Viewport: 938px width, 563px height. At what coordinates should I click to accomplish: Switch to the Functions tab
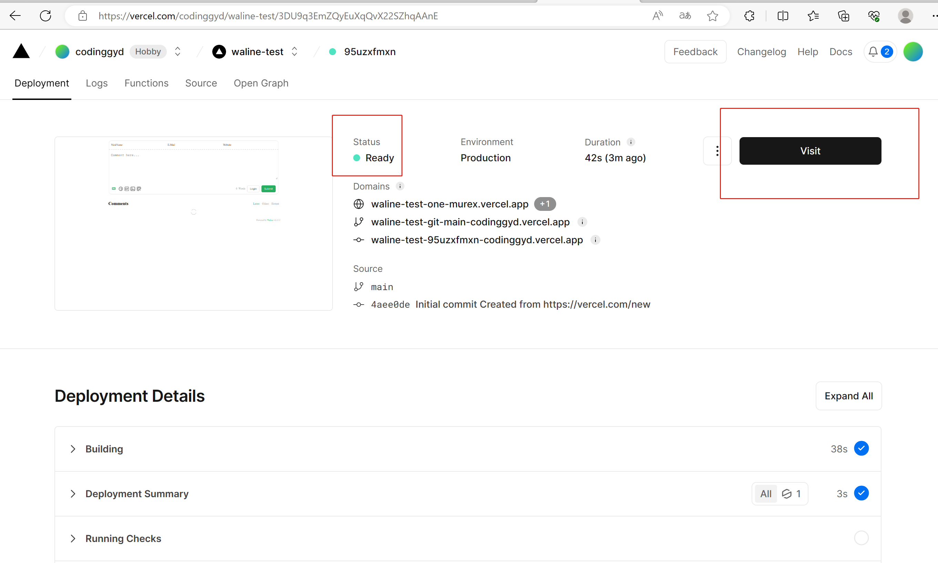pos(146,83)
